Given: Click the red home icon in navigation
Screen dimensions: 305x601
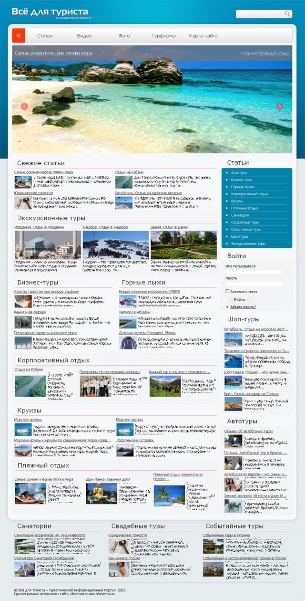Looking at the screenshot, I should click(19, 35).
